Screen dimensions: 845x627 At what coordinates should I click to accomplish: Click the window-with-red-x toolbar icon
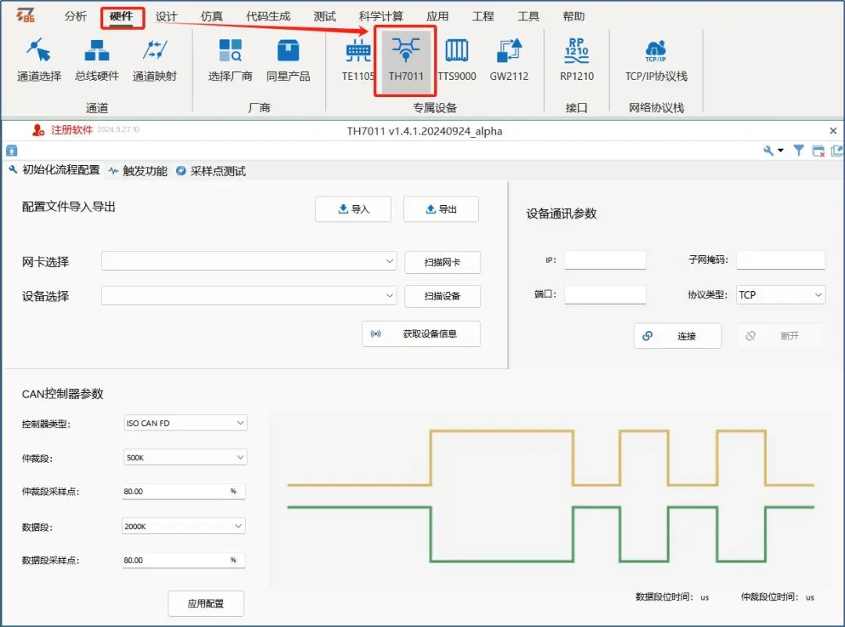(x=818, y=151)
